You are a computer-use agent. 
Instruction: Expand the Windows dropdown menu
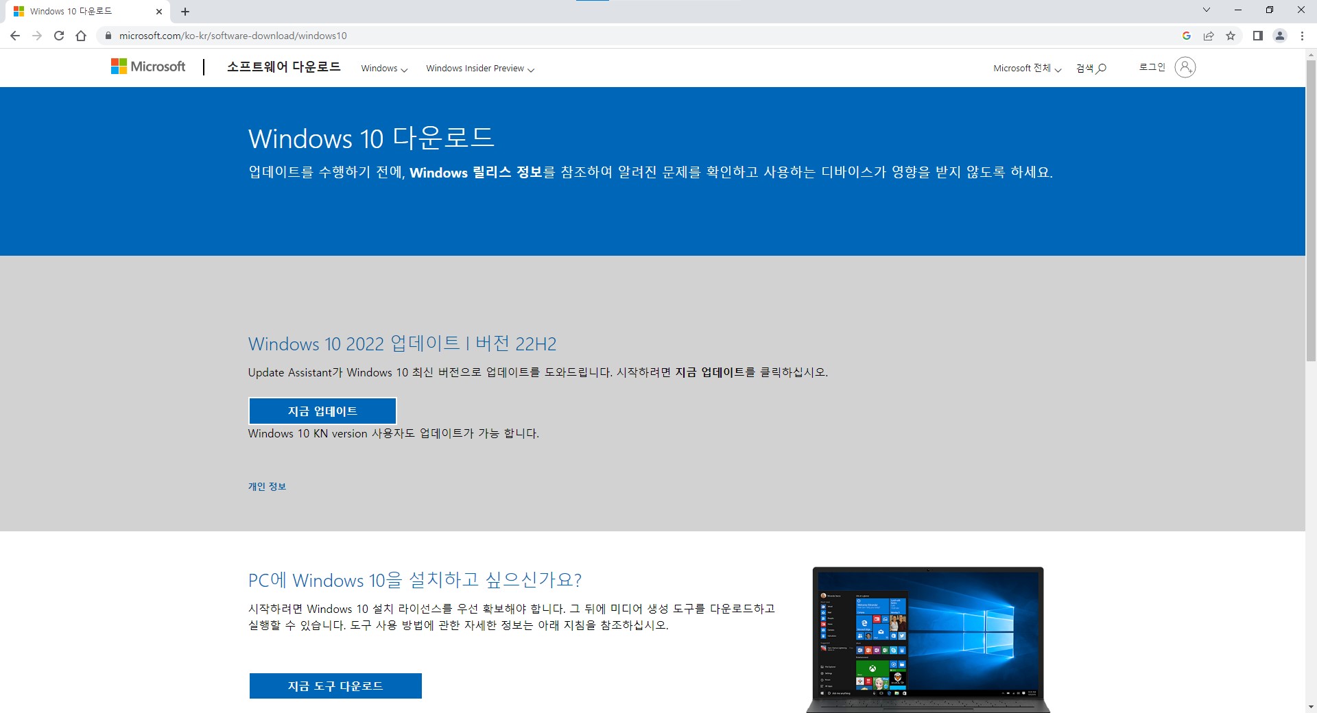384,68
